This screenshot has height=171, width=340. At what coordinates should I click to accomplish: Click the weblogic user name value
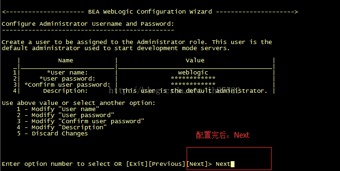tap(193, 73)
